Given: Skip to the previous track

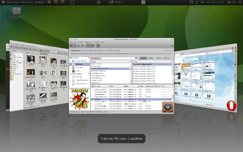Looking at the screenshot, I should pyautogui.click(x=78, y=46).
